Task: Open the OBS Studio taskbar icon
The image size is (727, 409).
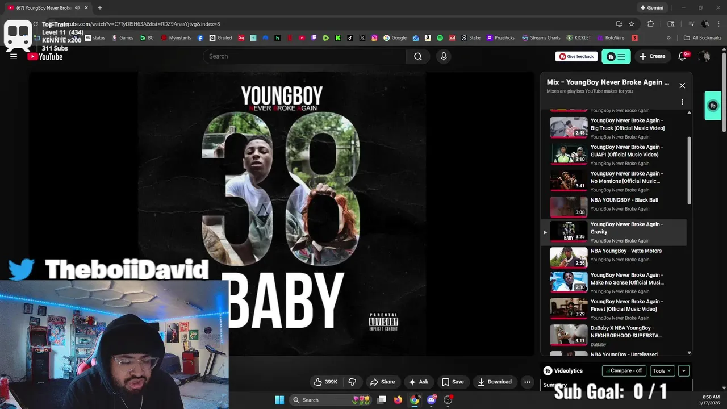Action: 448,400
